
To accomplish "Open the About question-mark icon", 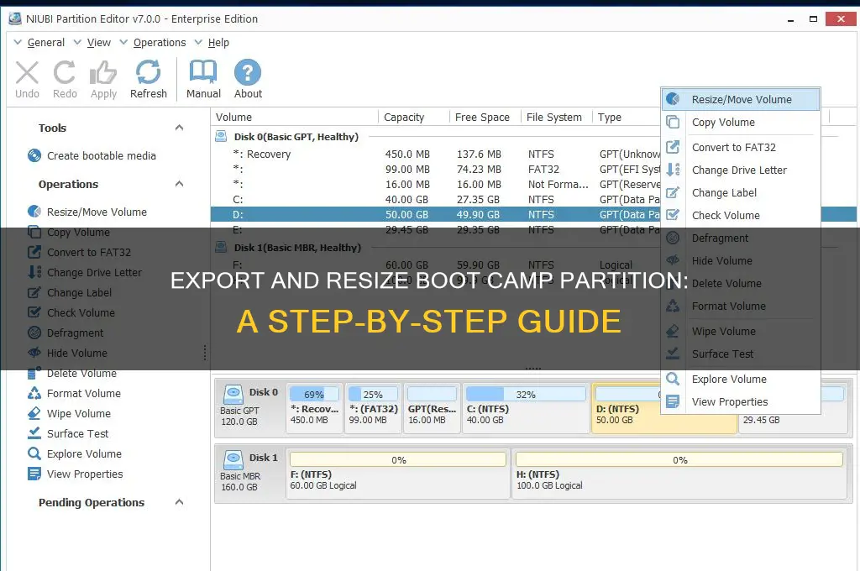I will click(248, 72).
